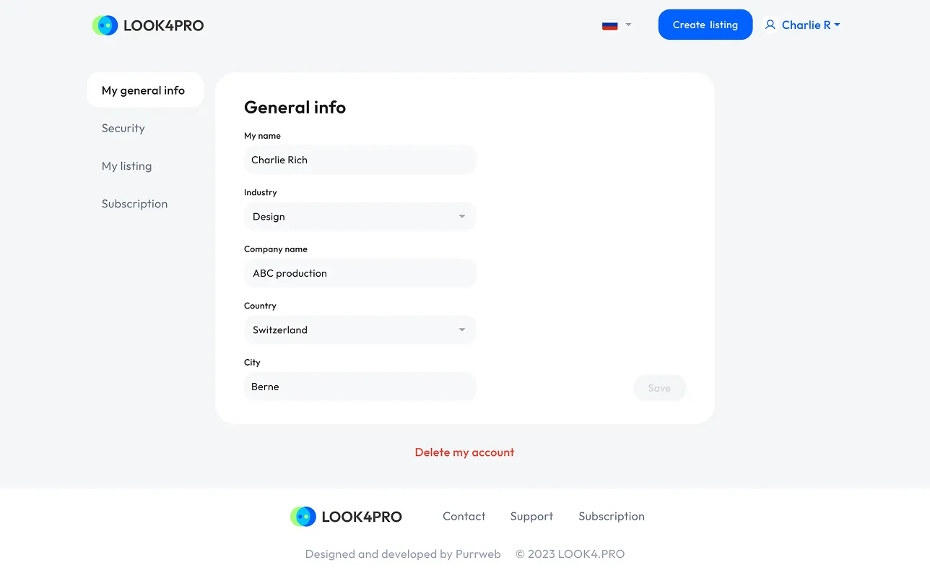Expand the Country dropdown showing Switzerland
The width and height of the screenshot is (930, 581).
pos(360,330)
